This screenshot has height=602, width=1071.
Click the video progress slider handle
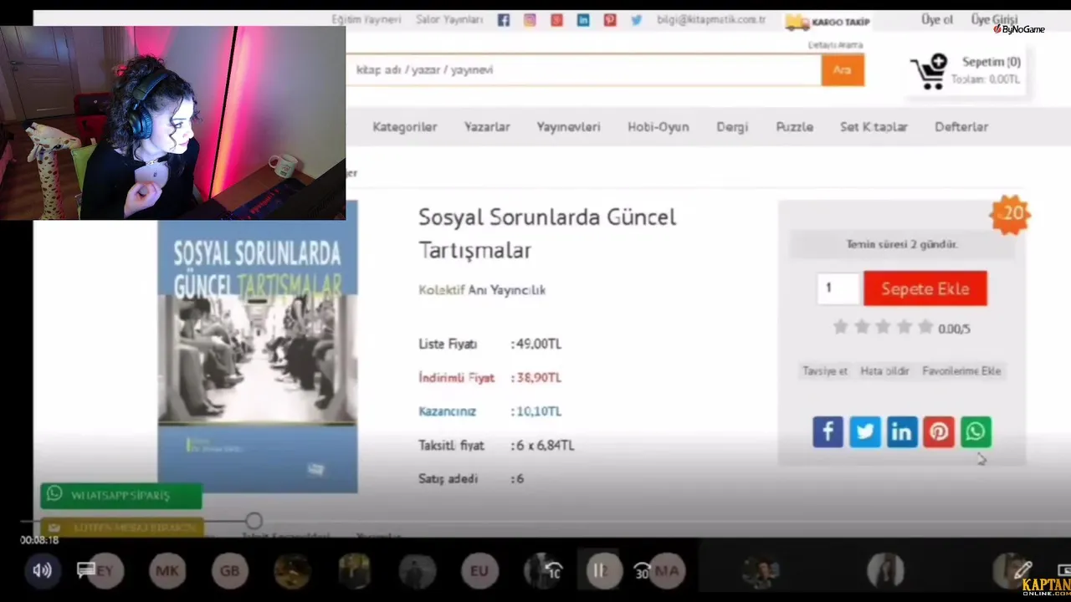pyautogui.click(x=254, y=522)
